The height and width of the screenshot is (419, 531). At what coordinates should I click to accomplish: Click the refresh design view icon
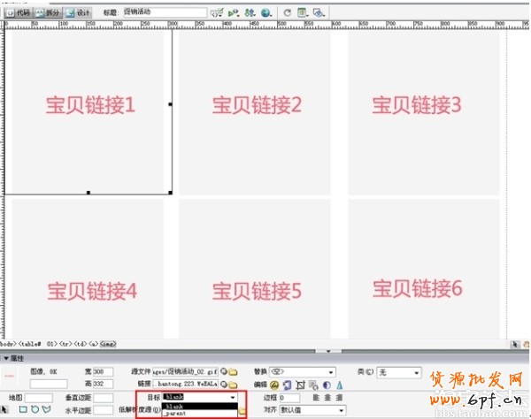(288, 13)
